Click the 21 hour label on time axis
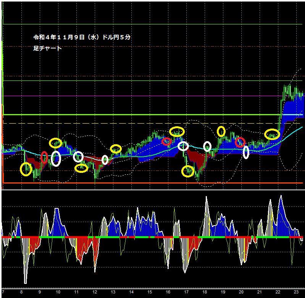This screenshot has height=298, width=305. tap(260, 292)
